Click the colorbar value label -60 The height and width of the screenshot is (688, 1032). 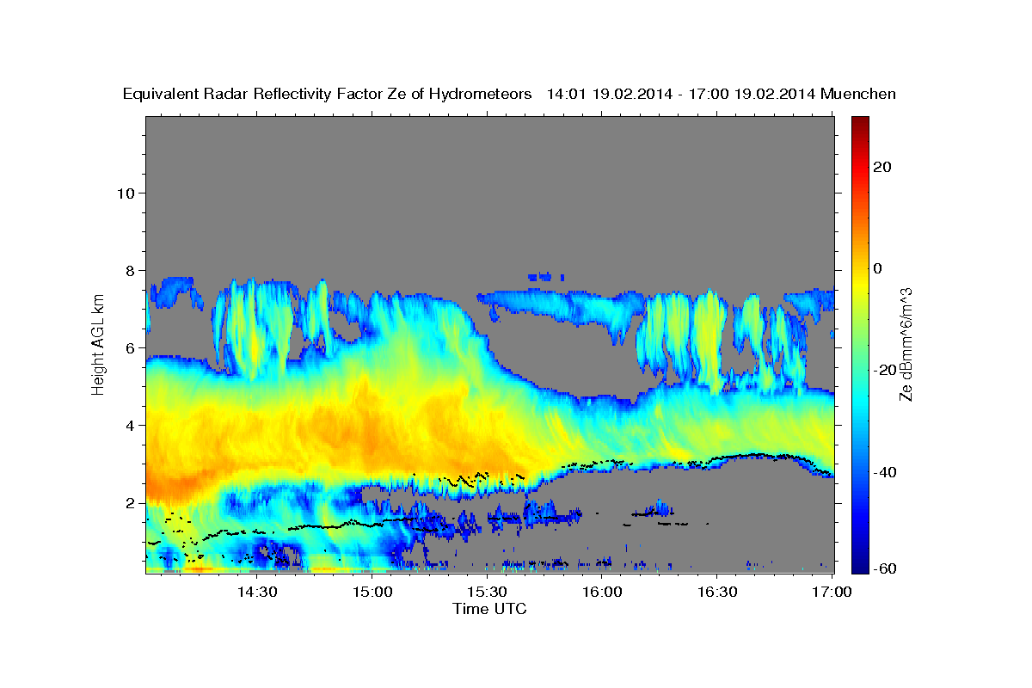(886, 568)
